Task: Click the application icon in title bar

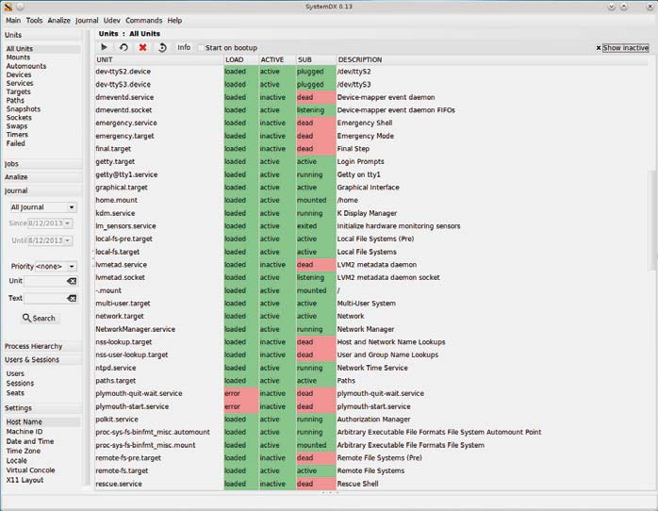Action: click(x=8, y=7)
